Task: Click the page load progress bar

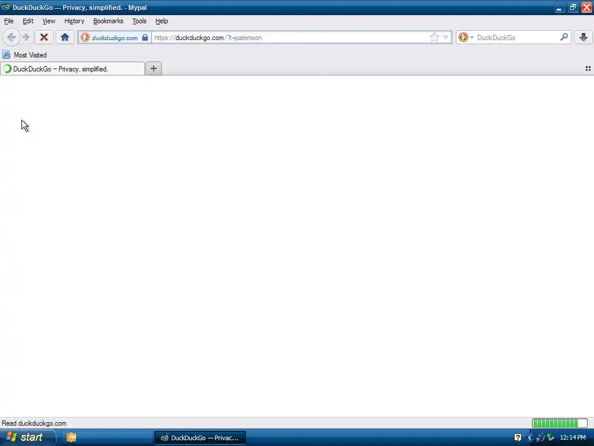Action: coord(560,423)
